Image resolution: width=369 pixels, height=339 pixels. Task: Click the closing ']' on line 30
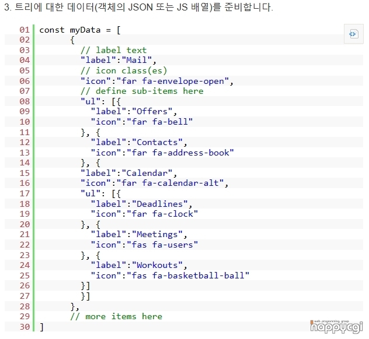coord(41,327)
